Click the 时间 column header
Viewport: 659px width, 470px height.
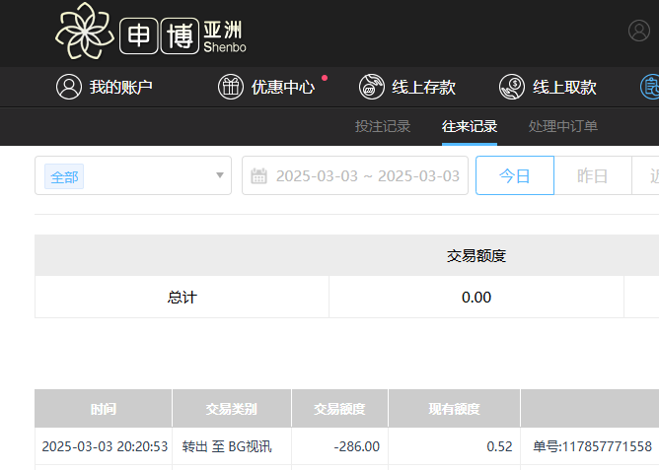[x=104, y=409]
